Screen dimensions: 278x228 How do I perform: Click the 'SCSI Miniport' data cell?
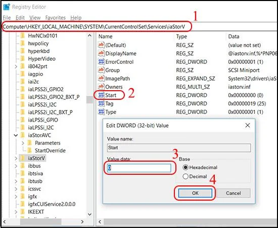244,70
